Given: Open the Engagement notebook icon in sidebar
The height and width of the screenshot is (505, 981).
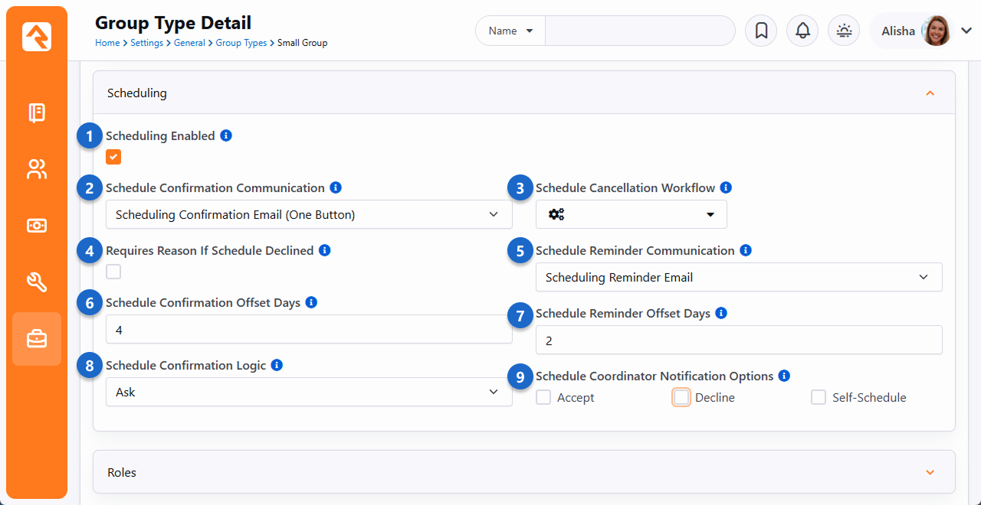Looking at the screenshot, I should coord(37,113).
